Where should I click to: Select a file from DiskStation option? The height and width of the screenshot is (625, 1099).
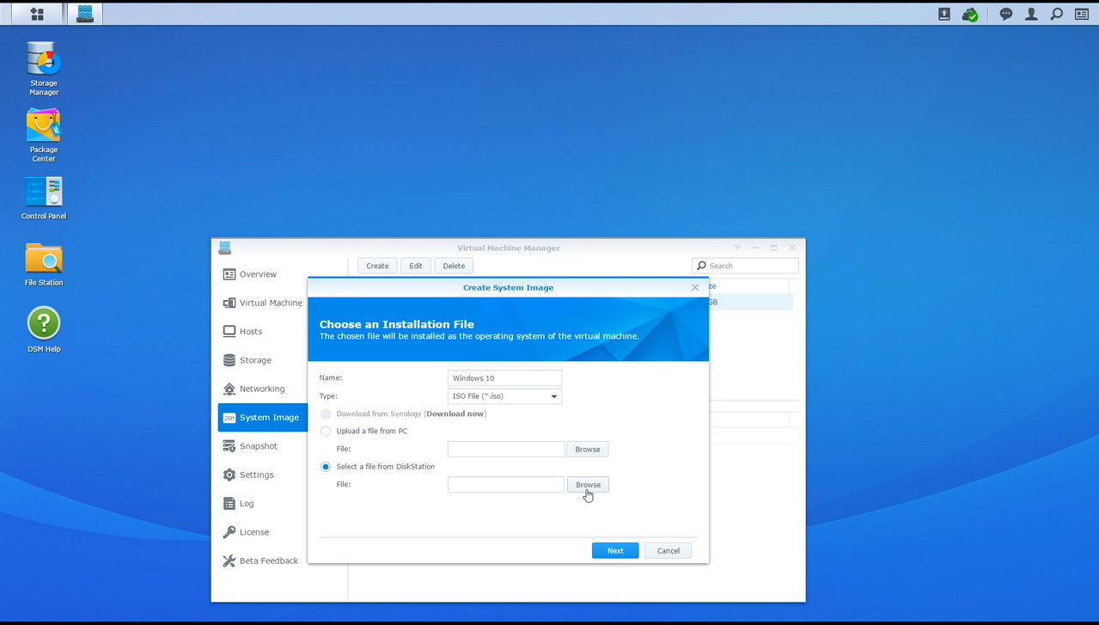(x=326, y=466)
